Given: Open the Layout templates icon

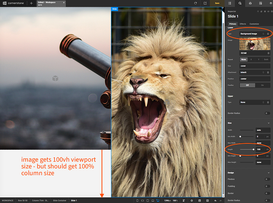Looking at the screenshot, I should [x=260, y=3].
